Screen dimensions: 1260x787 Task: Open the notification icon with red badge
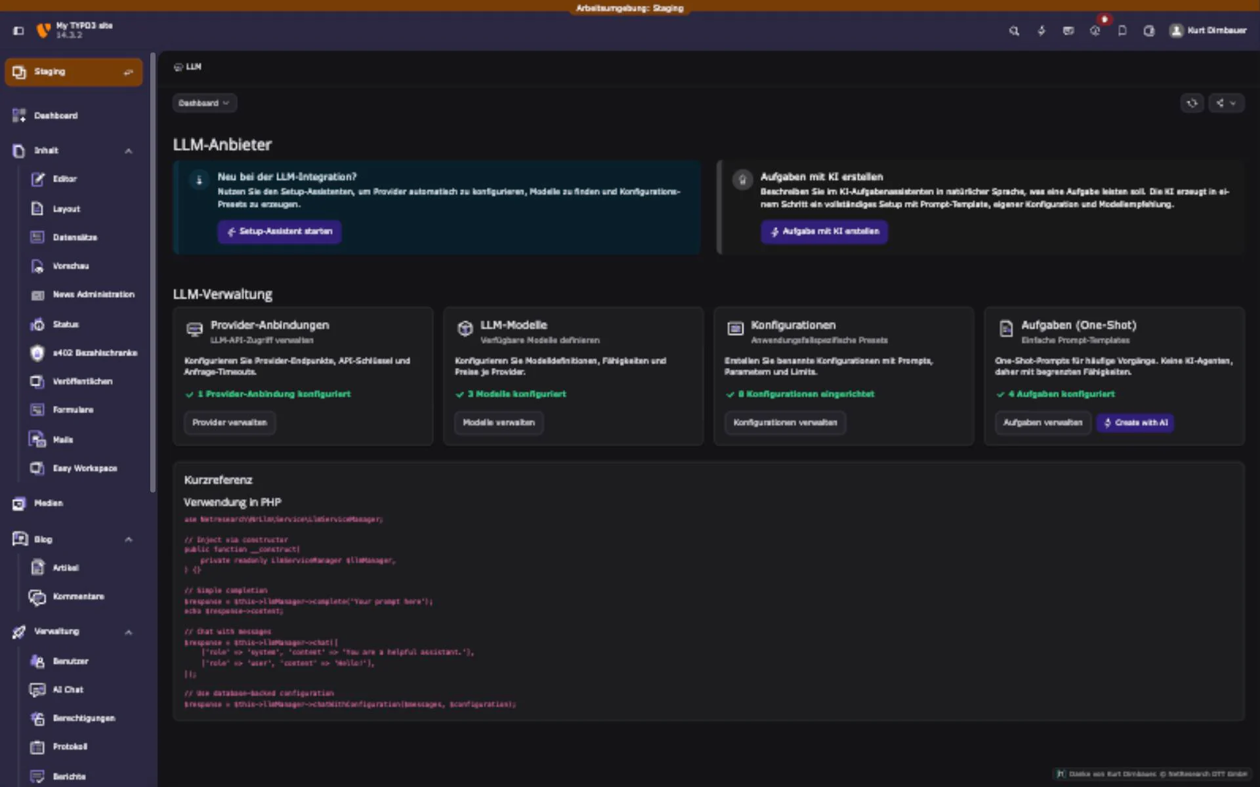pyautogui.click(x=1095, y=30)
